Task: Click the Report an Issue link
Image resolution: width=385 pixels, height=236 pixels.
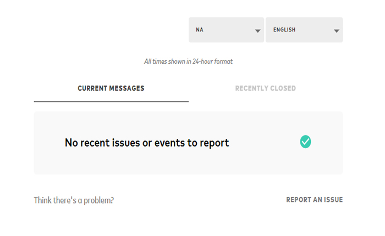Action: (314, 200)
